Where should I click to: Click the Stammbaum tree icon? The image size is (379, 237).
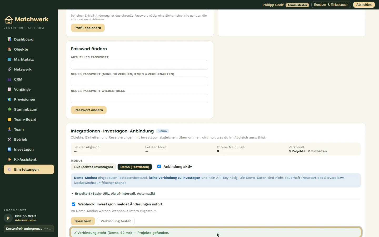[9, 109]
